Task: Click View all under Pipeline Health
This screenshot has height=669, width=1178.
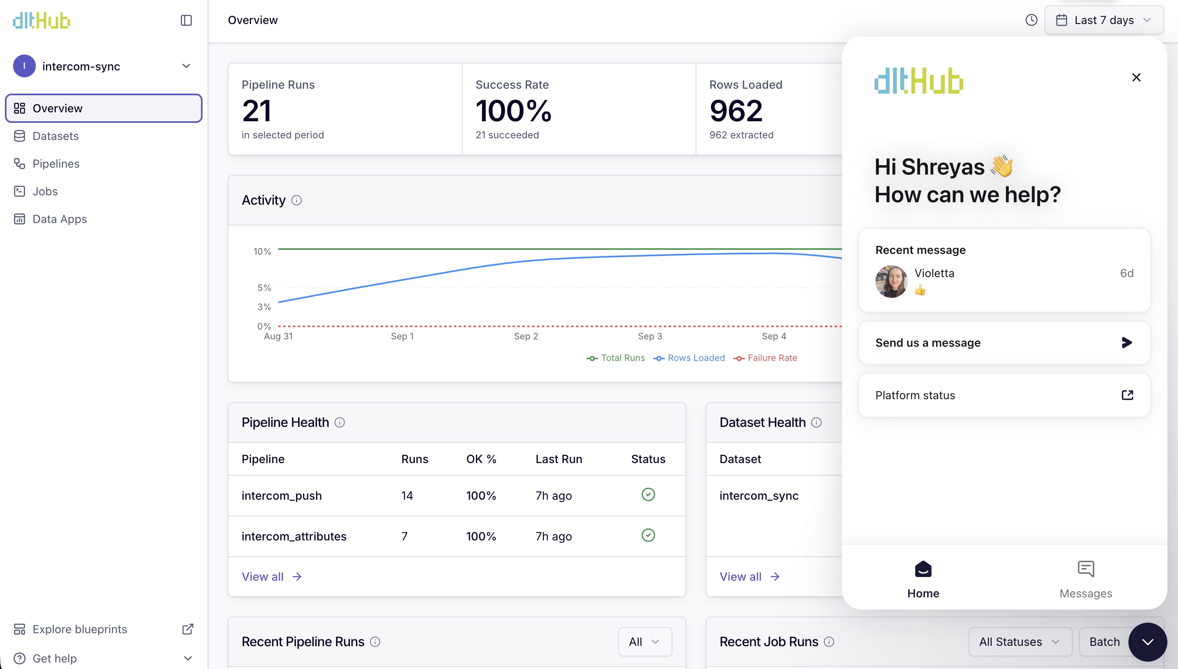Action: [x=271, y=577]
